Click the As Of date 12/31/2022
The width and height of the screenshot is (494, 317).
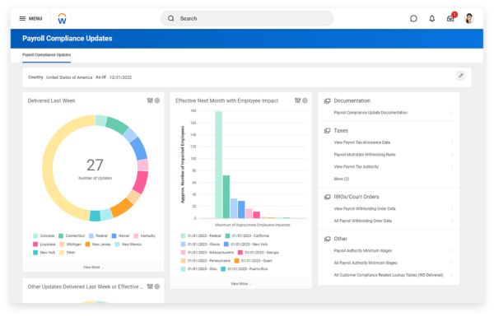(120, 77)
